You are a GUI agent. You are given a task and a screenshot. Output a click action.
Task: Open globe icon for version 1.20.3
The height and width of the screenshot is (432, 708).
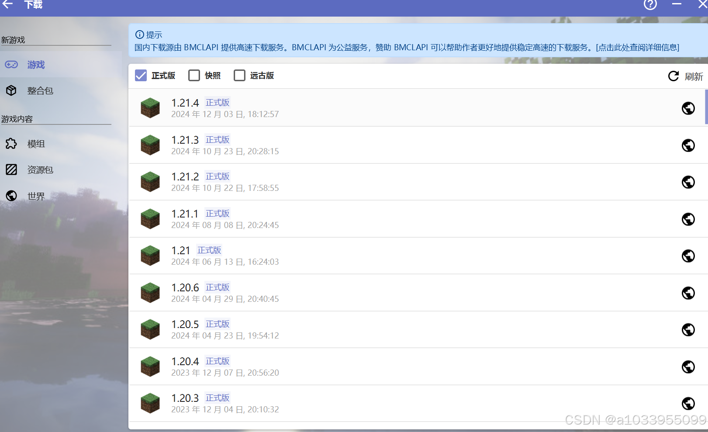coord(688,403)
